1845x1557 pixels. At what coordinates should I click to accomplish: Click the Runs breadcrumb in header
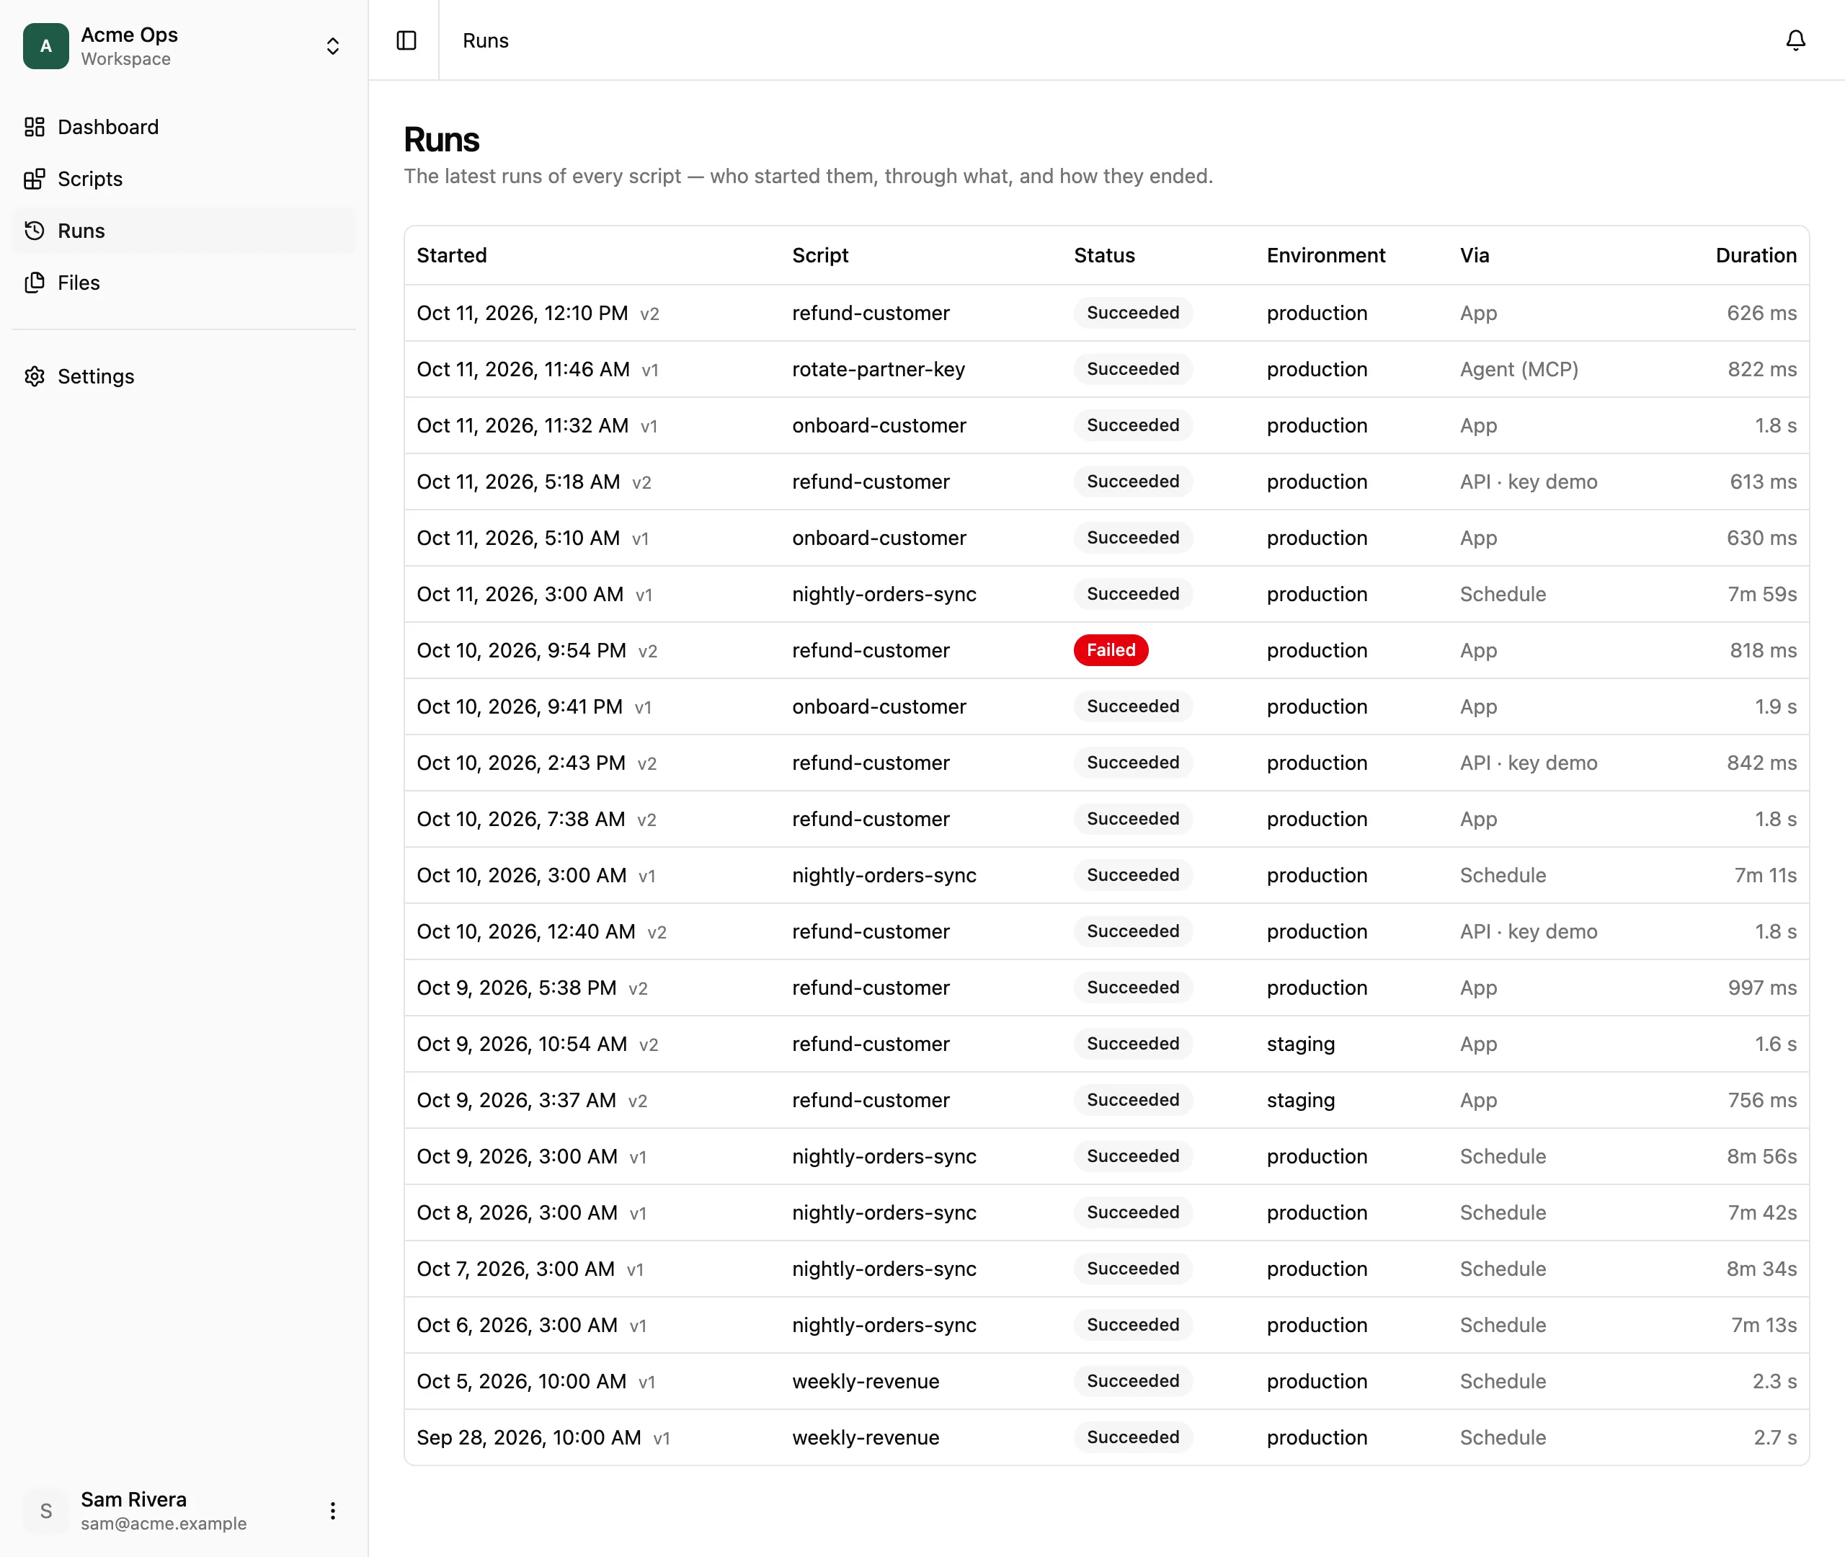(x=485, y=40)
